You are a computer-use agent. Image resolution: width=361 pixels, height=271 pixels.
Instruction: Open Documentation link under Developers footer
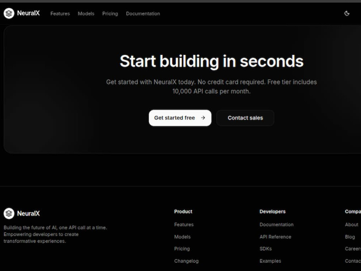(x=277, y=224)
